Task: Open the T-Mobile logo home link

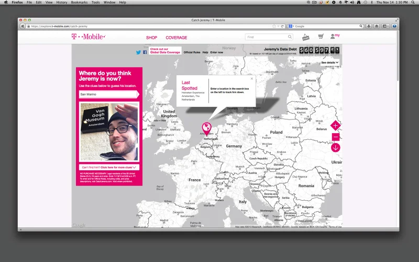Action: [x=88, y=37]
